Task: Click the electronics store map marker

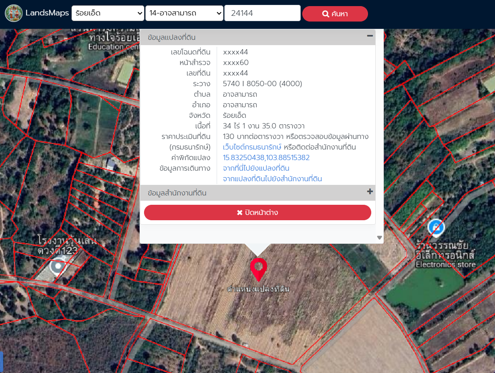Action: click(x=435, y=228)
